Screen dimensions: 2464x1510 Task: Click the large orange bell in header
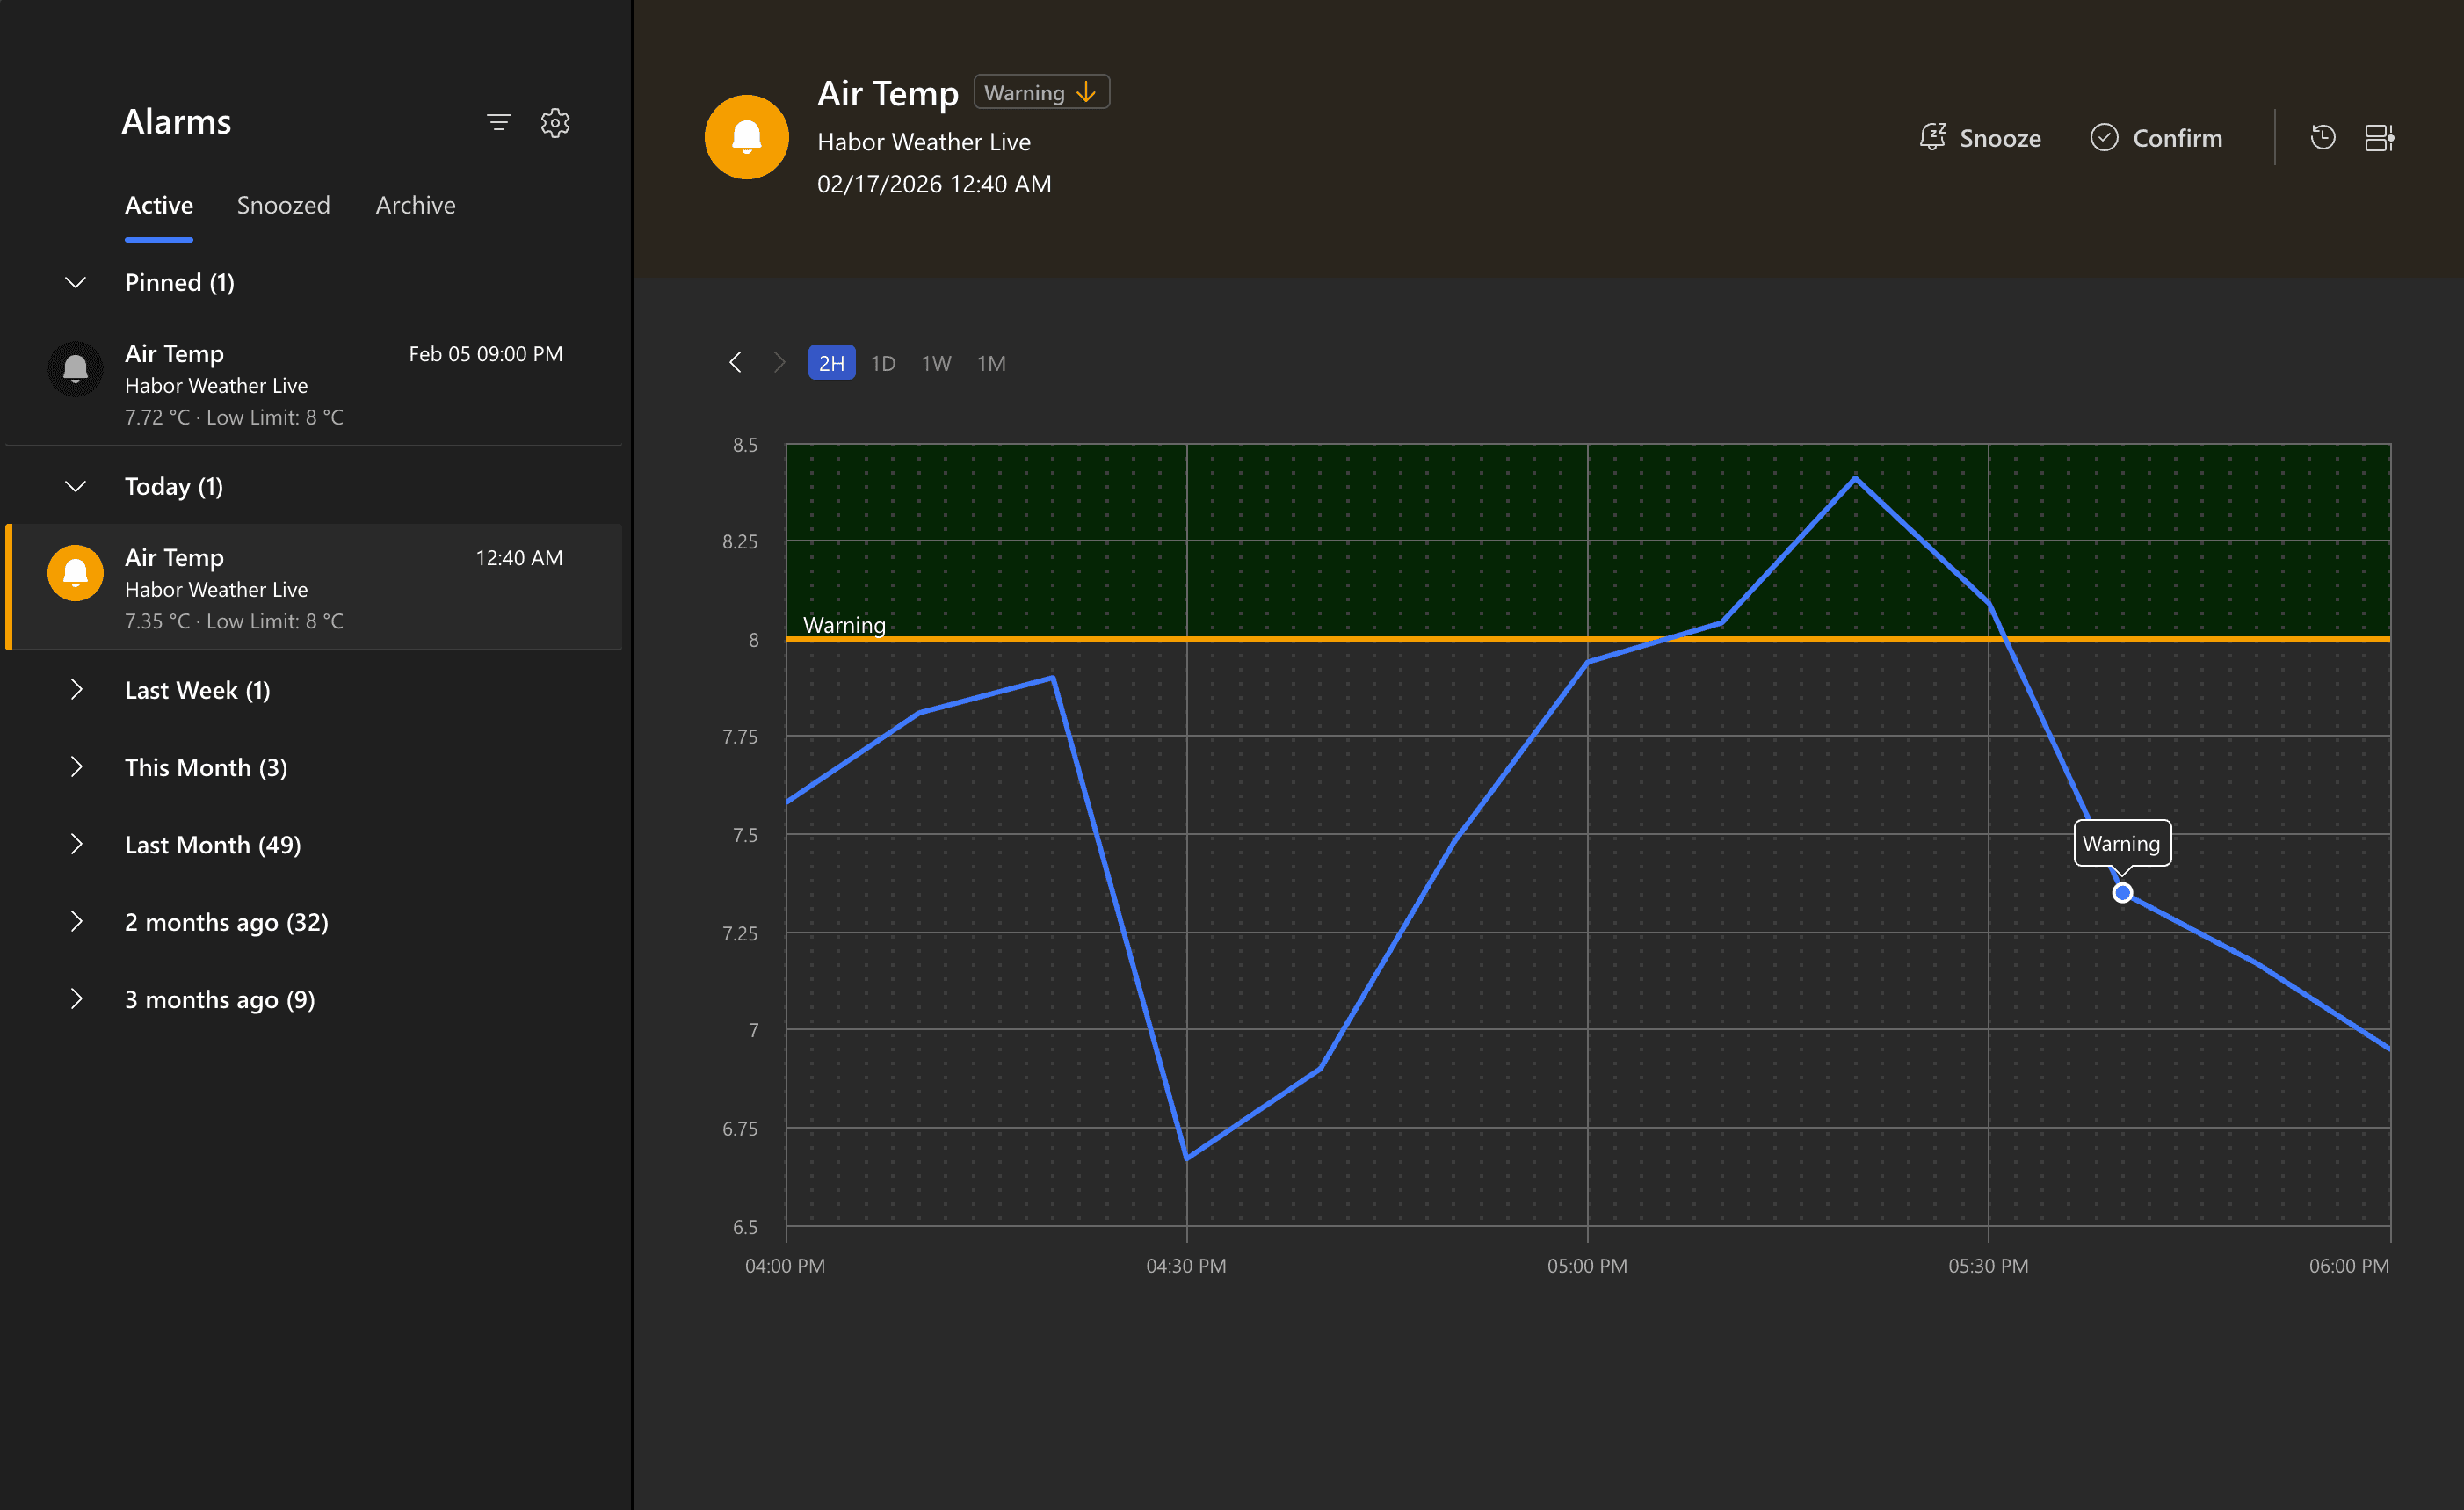tap(746, 137)
